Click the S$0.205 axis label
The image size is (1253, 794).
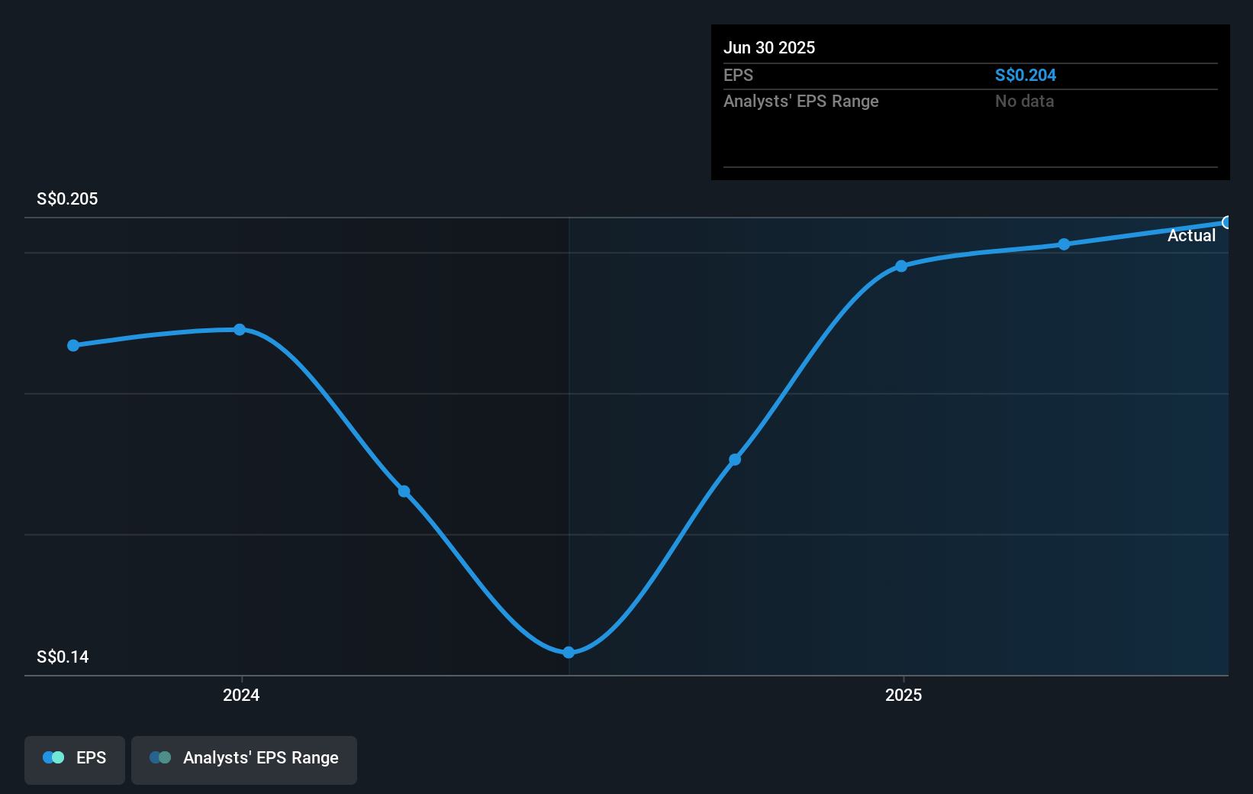coord(66,198)
